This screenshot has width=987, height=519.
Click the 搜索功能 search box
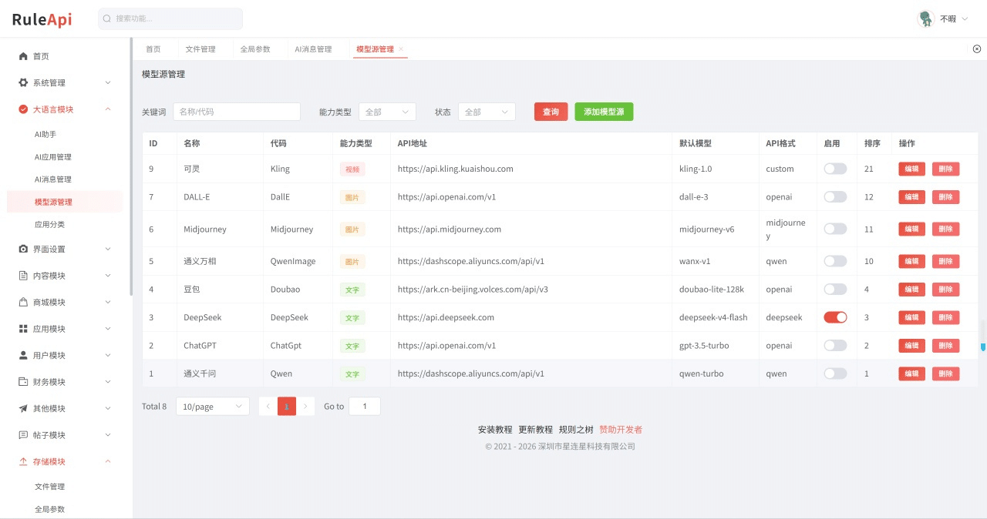pyautogui.click(x=170, y=18)
